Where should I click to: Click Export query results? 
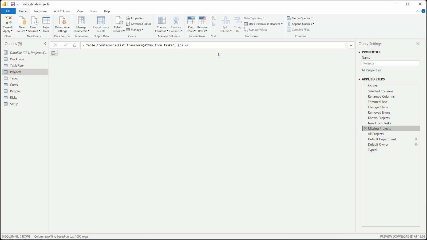click(101, 24)
